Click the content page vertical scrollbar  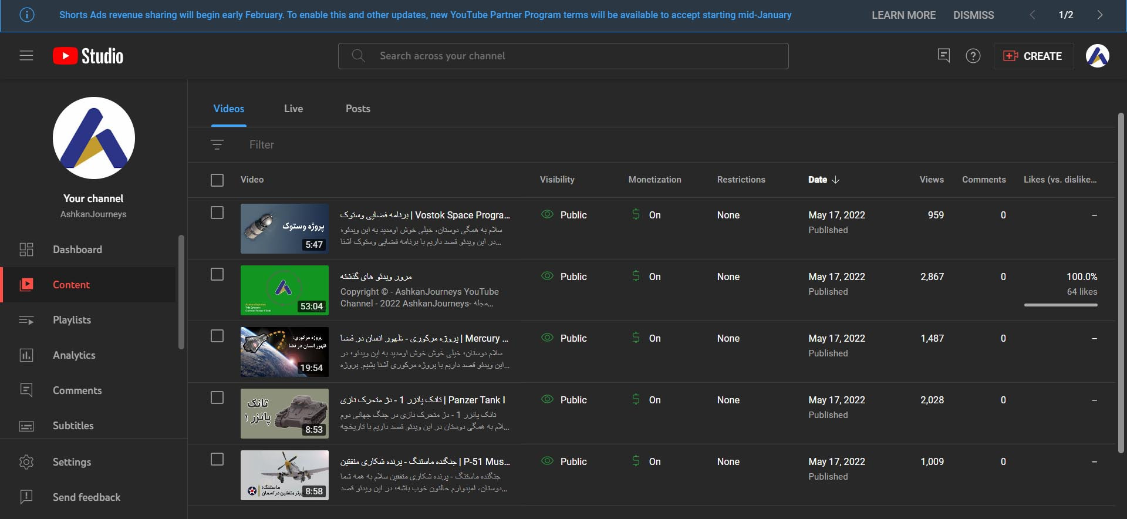[x=1121, y=283]
